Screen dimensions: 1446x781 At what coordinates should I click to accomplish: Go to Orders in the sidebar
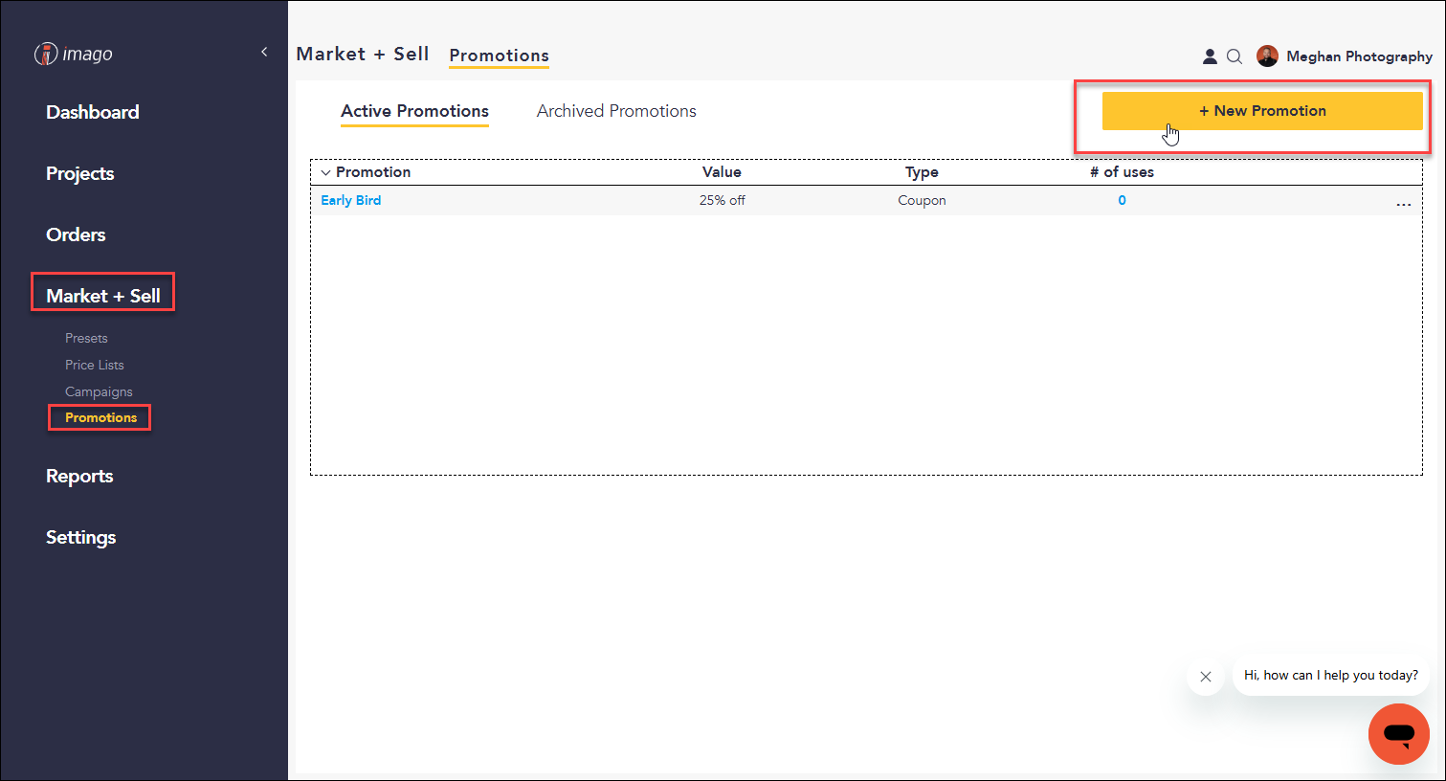76,234
